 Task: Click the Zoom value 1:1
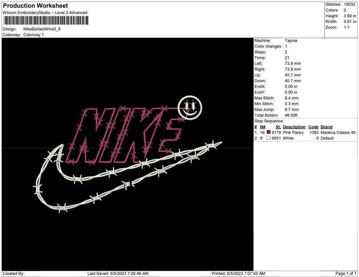[x=346, y=27]
